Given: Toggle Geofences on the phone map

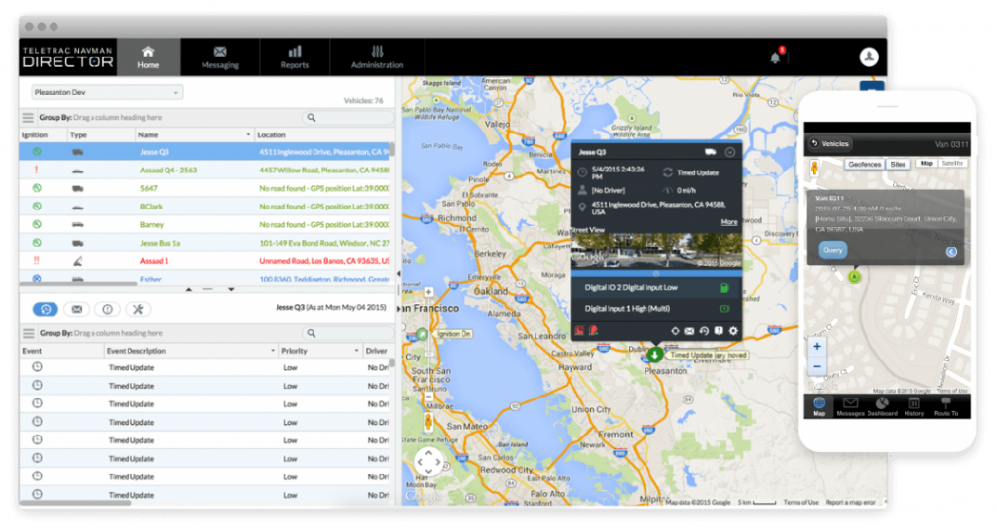Looking at the screenshot, I should point(865,164).
